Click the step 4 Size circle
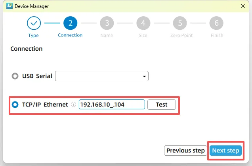 pyautogui.click(x=143, y=23)
